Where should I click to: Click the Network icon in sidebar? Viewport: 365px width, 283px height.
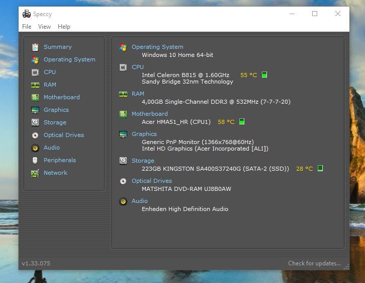pos(35,173)
